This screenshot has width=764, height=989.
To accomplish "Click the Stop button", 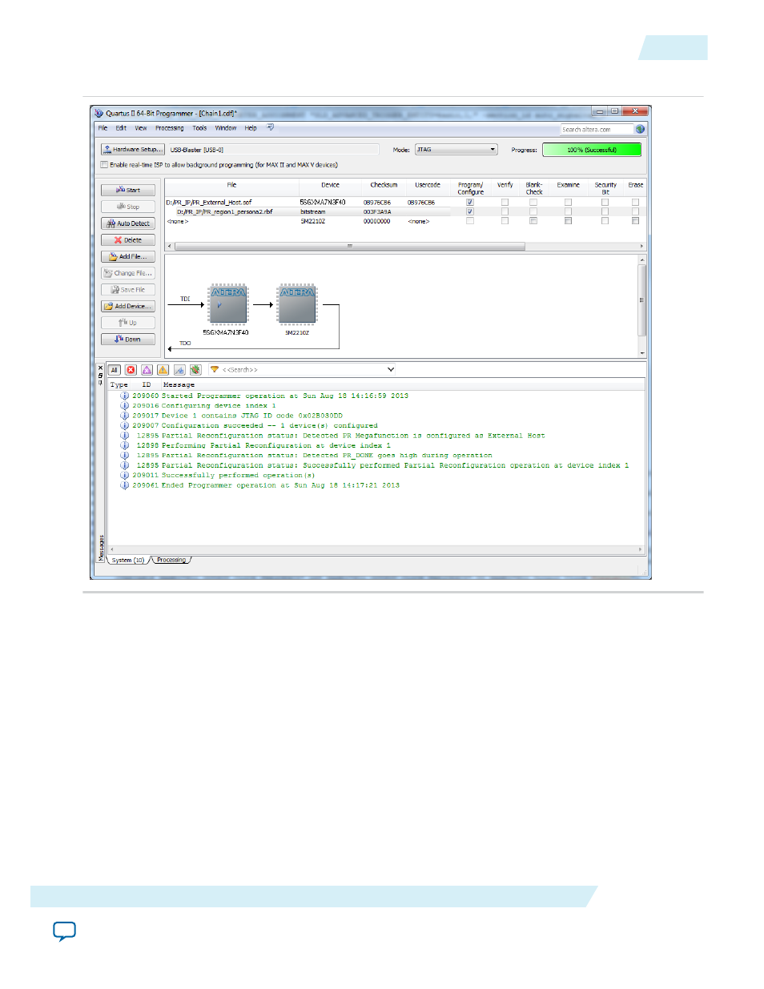I will click(128, 207).
